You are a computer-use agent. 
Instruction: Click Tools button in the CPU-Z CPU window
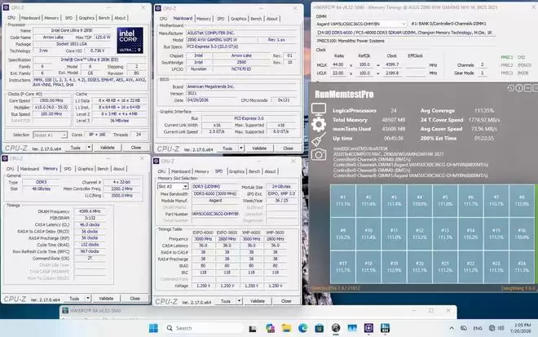coord(76,148)
